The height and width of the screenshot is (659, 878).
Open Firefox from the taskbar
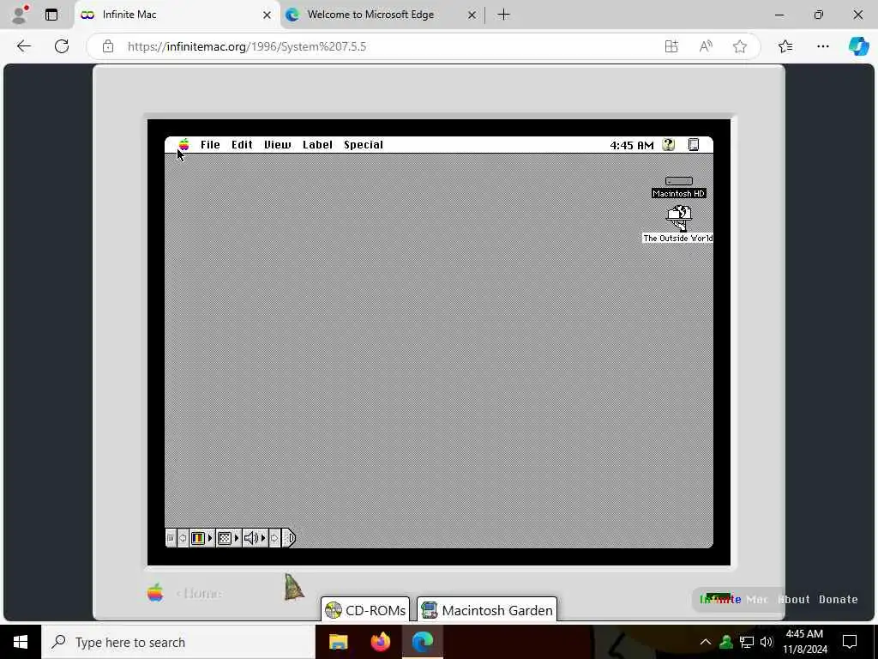(380, 642)
